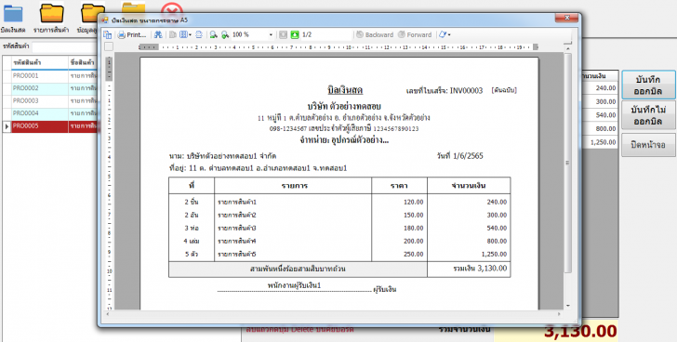Open the Print dialog from toolbar

click(x=132, y=34)
